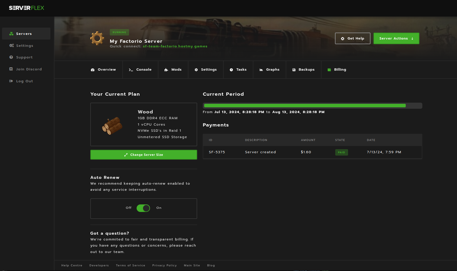Click the Get Help lifebuoy icon
Viewport: 457px width, 271px height.
343,39
